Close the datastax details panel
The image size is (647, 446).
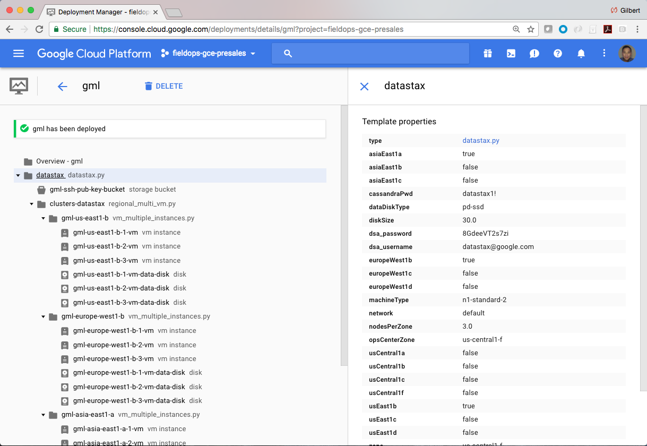364,87
